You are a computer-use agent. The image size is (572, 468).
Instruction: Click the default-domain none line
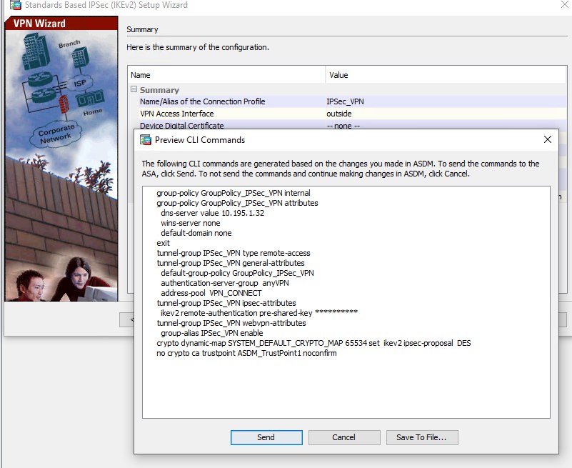196,233
